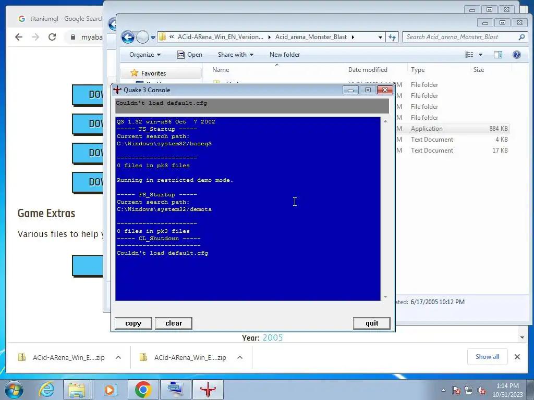Click the Action Center flag tray icon

[456, 390]
